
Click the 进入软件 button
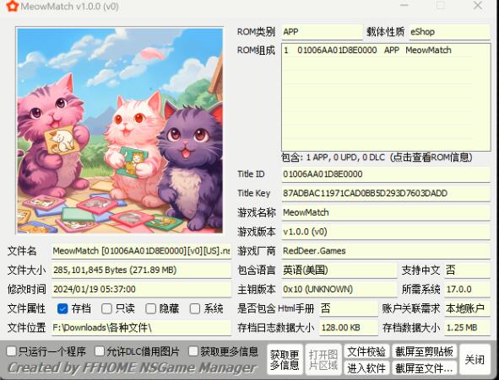(x=366, y=368)
